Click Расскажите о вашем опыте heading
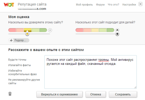Image resolution: width=145 pixels, height=100 pixels. (x=46, y=50)
